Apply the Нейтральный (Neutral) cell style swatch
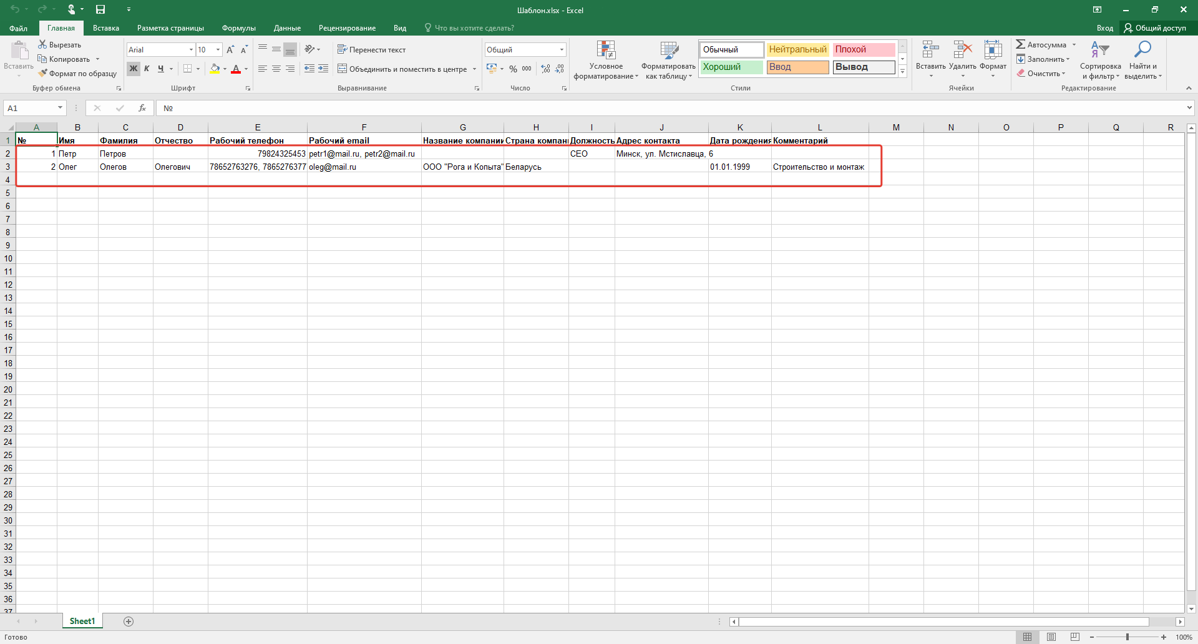This screenshot has width=1198, height=644. (x=797, y=49)
